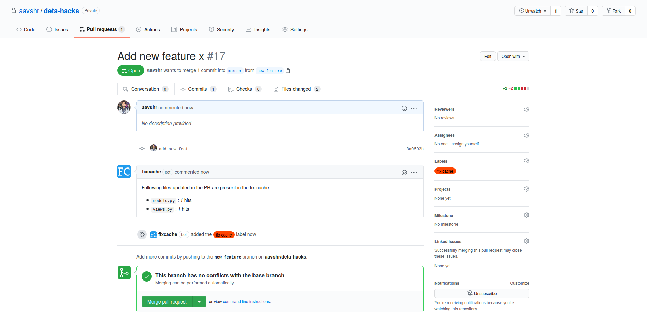Expand the Open with dropdown
This screenshot has width=647, height=314.
click(x=513, y=57)
